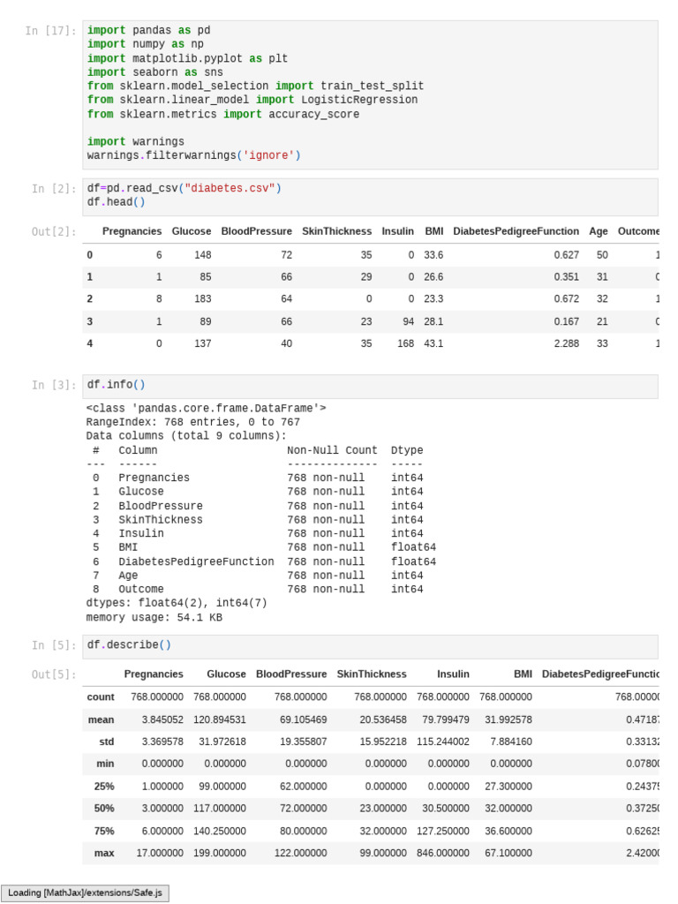Click the imports code cell In [17]
The height and width of the screenshot is (904, 678).
[x=370, y=93]
